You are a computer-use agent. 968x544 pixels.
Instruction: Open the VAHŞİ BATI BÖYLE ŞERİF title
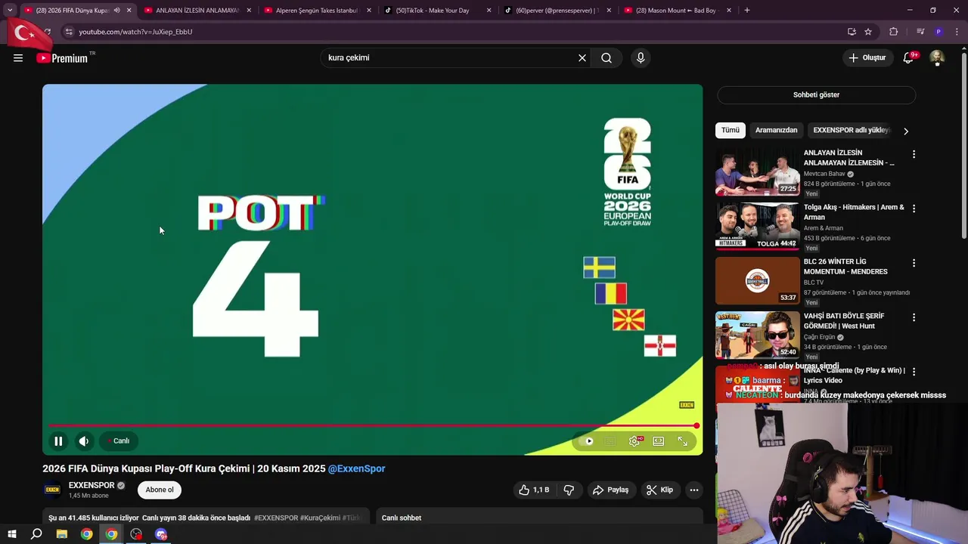(x=843, y=321)
